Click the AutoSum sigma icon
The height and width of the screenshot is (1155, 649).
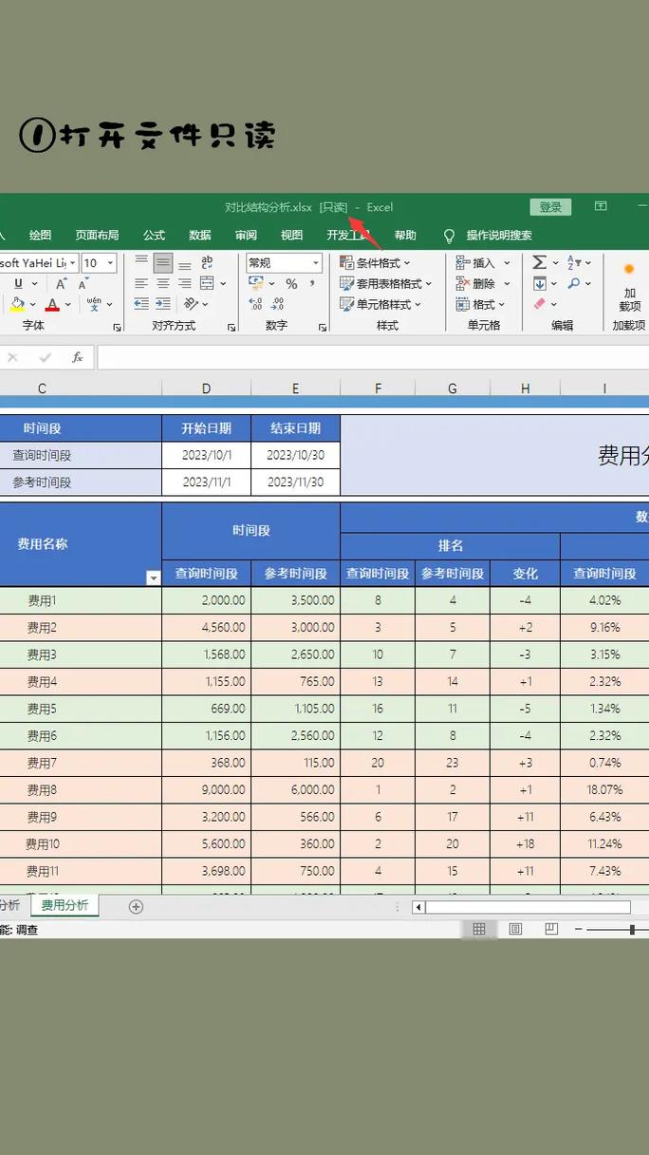539,262
